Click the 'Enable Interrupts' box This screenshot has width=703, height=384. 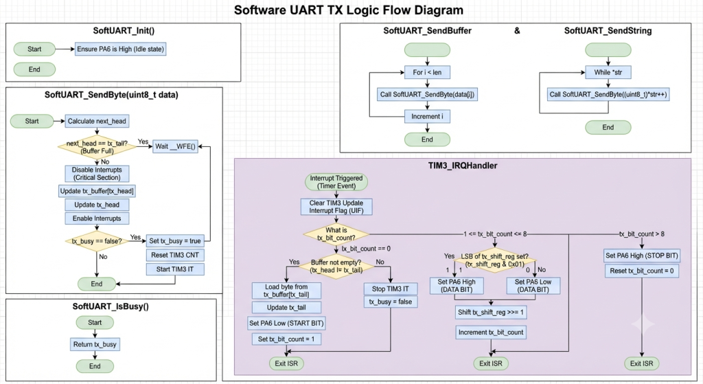pos(97,218)
